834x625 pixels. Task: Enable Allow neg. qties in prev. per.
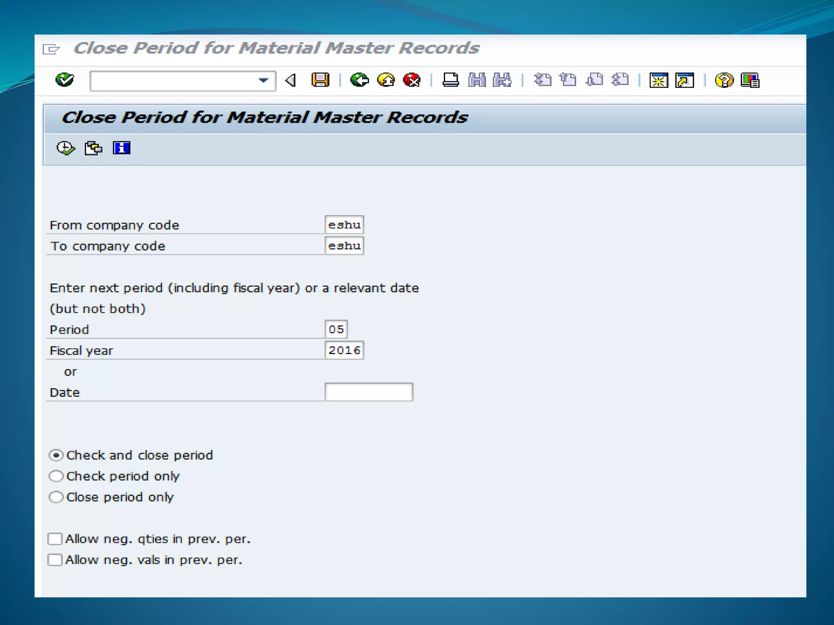tap(55, 539)
